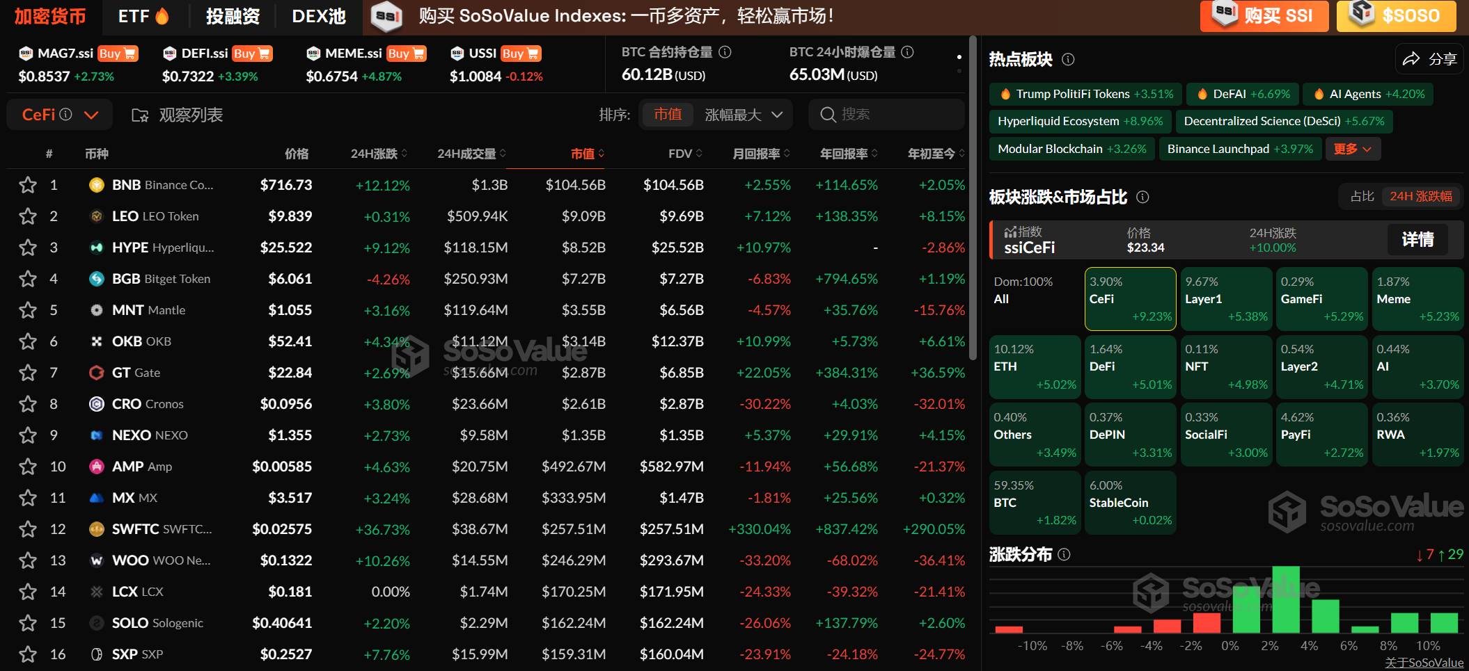
Task: Click the MX coin logo
Action: (97, 498)
